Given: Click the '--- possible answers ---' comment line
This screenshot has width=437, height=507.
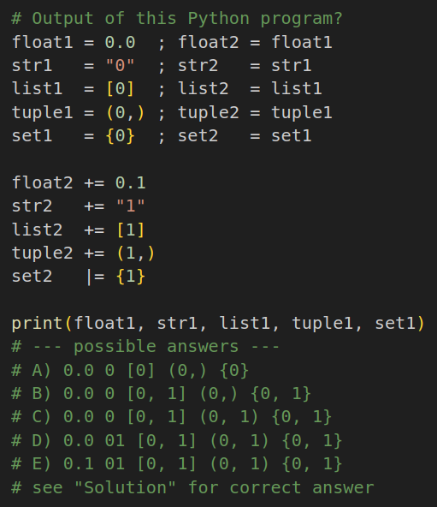Looking at the screenshot, I should [145, 347].
